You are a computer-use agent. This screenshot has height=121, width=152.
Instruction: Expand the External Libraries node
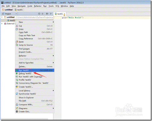click(x=2, y=23)
